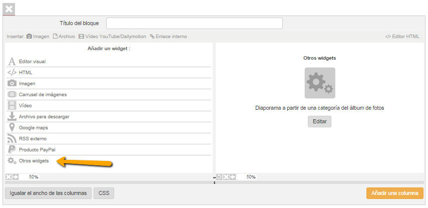Choose the Vídeo widget film icon
Image resolution: width=428 pixels, height=208 pixels.
(x=12, y=105)
